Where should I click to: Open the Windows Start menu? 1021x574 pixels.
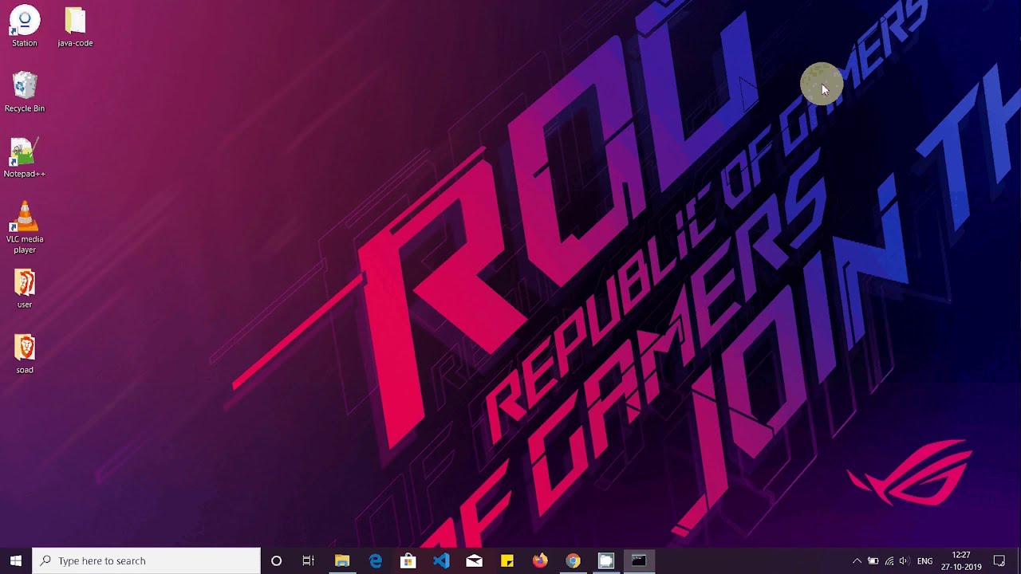tap(16, 560)
